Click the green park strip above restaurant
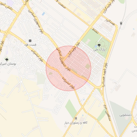 (x=71, y=109)
